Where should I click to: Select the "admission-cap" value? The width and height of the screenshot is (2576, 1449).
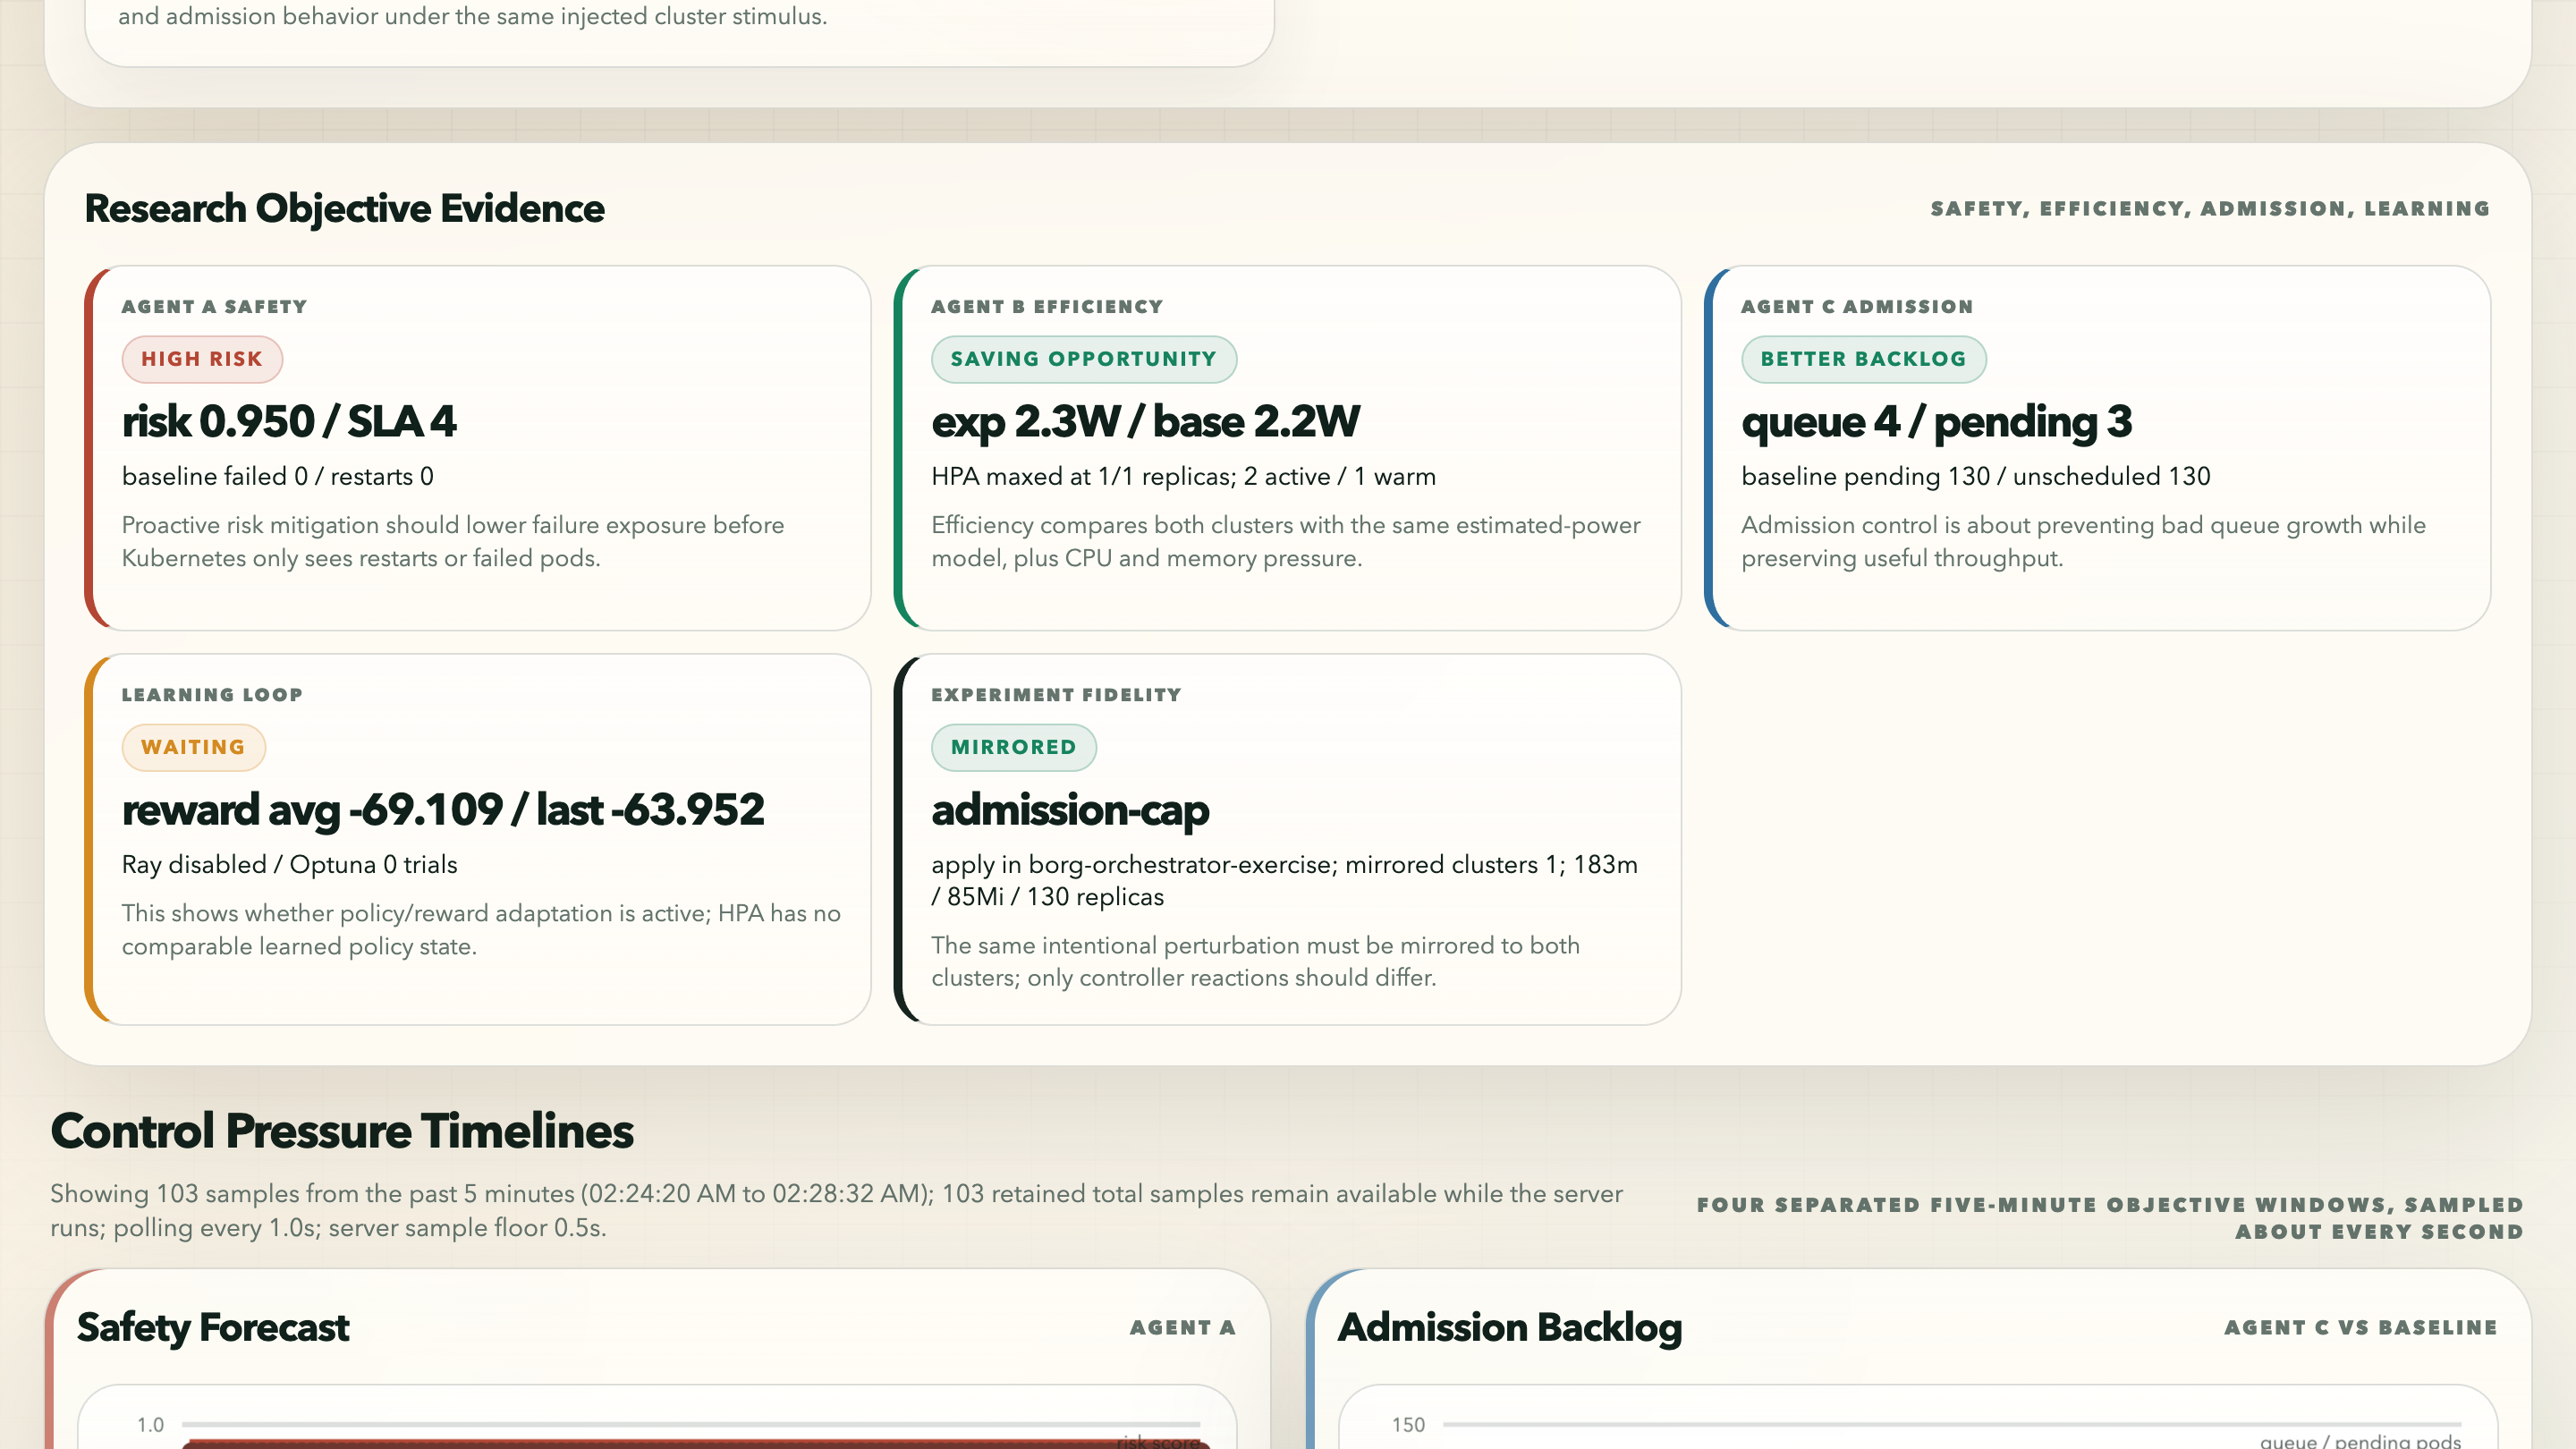click(1070, 809)
